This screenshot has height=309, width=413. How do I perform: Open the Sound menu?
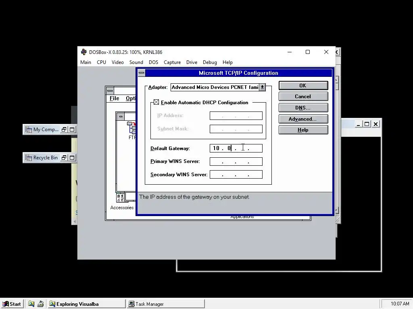coord(136,62)
